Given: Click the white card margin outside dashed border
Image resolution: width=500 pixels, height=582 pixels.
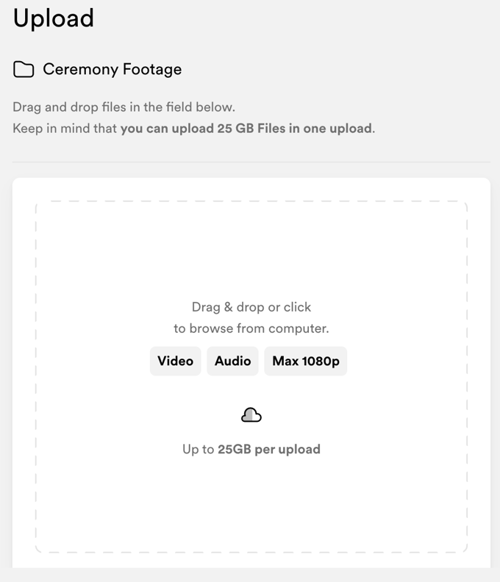Looking at the screenshot, I should [x=24, y=367].
